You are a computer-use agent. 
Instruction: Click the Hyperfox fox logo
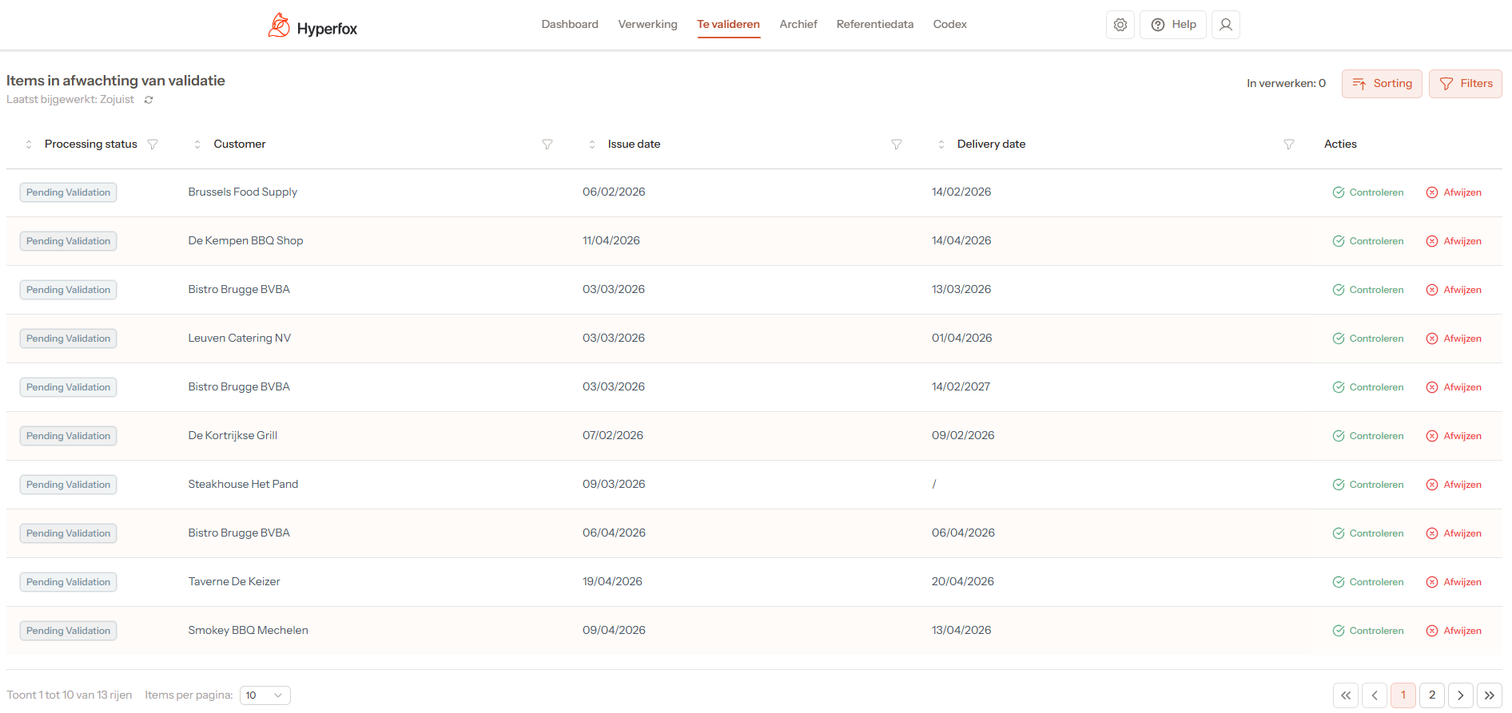pos(279,26)
